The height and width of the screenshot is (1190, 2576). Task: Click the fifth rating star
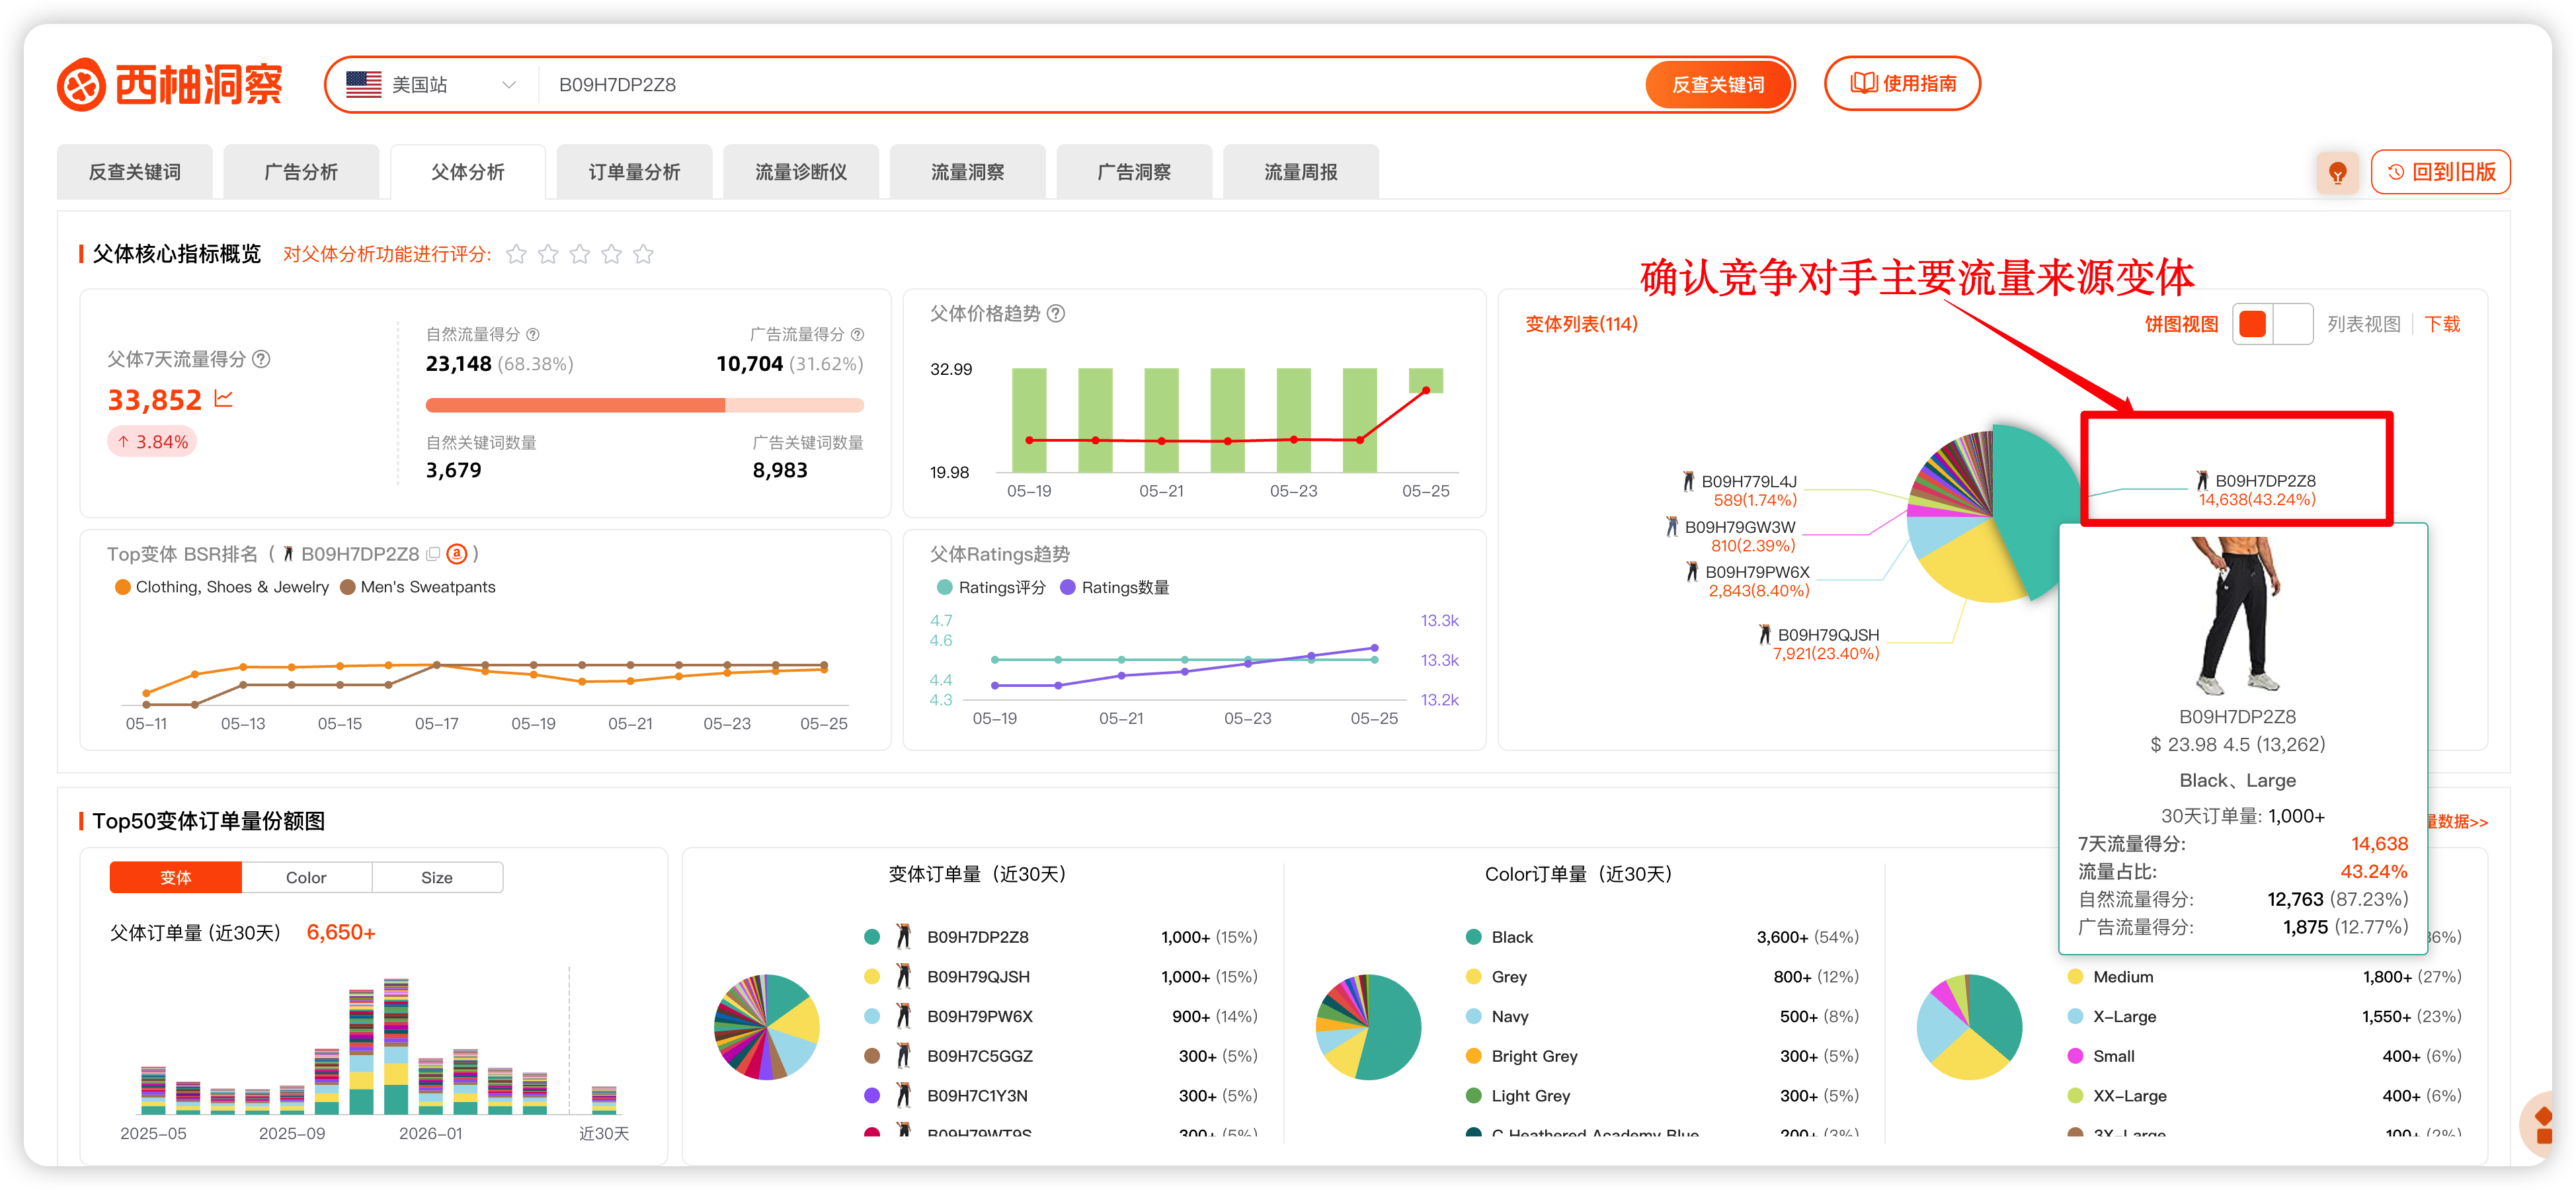[644, 254]
